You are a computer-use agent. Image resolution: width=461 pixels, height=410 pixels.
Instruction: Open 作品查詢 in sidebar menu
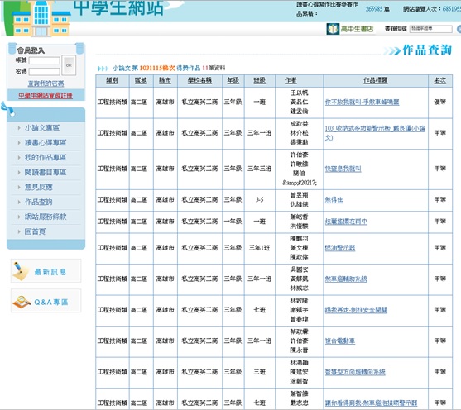pos(38,202)
